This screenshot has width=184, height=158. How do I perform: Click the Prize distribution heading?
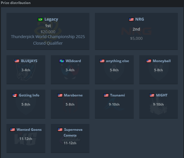tap(16, 3)
